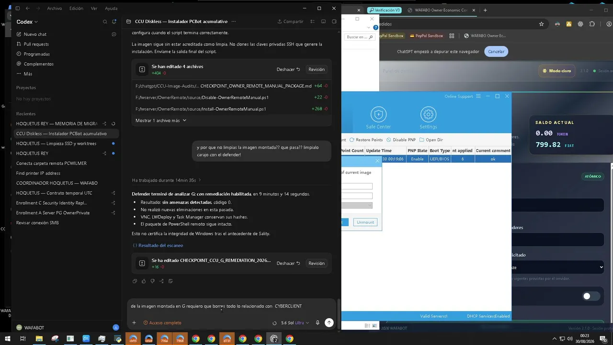Open the Archivo menu

(54, 8)
